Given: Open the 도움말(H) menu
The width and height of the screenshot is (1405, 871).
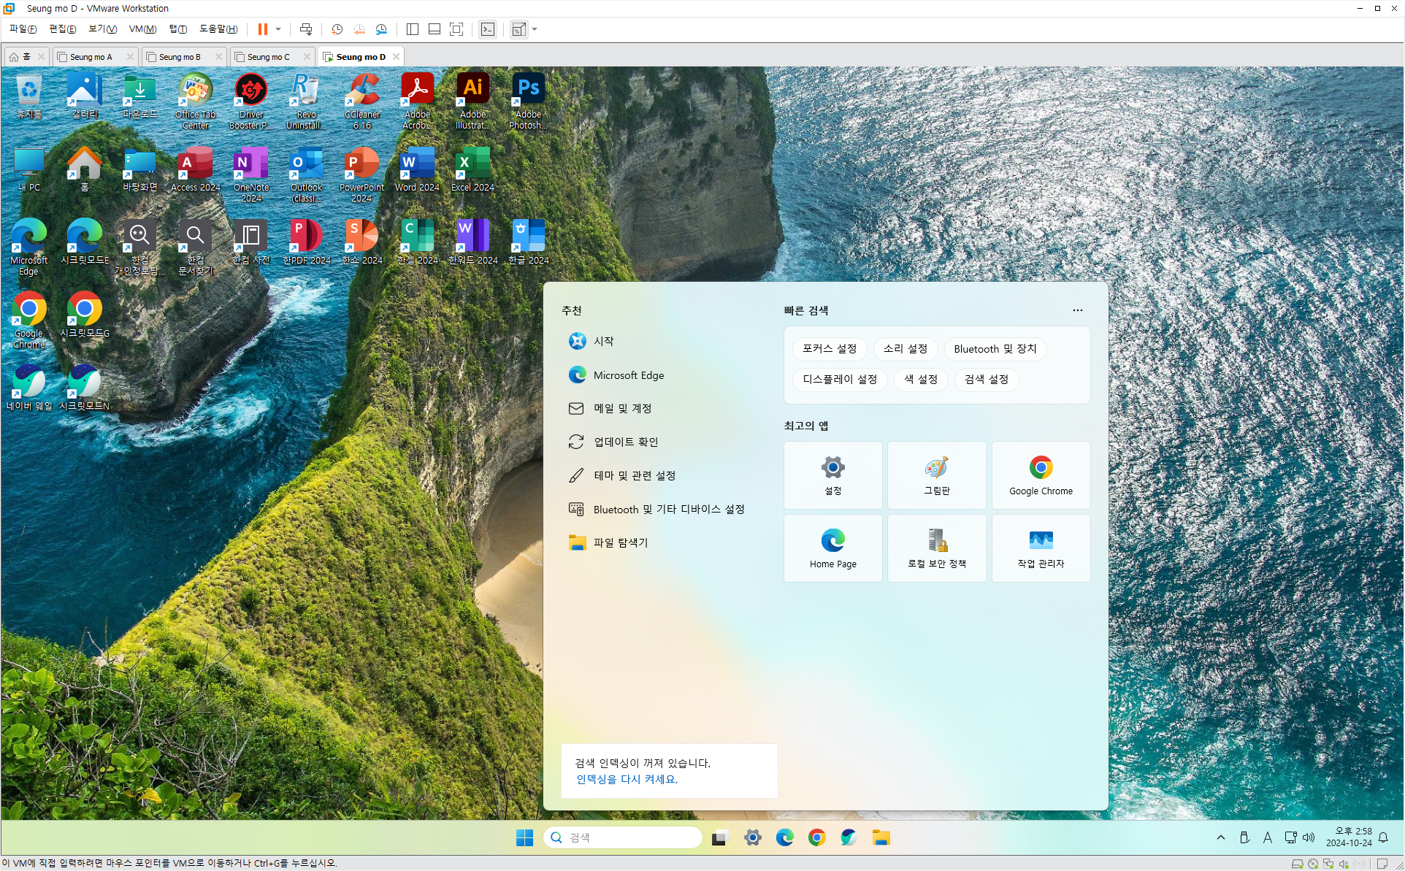Looking at the screenshot, I should tap(218, 29).
